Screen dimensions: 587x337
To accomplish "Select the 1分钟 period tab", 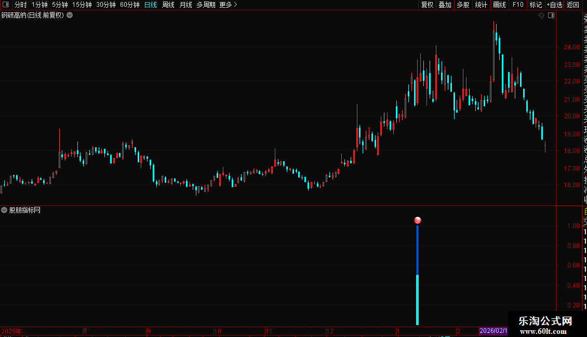I will tap(39, 5).
